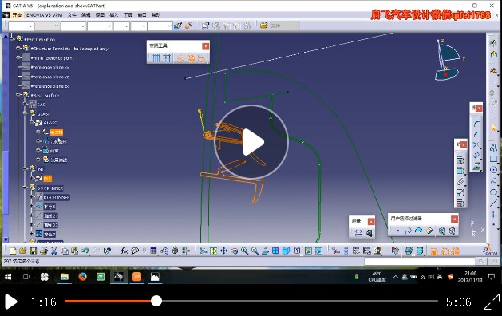The width and height of the screenshot is (502, 316).
Task: Open the first dropdown in top toolbar
Action: click(x=21, y=26)
